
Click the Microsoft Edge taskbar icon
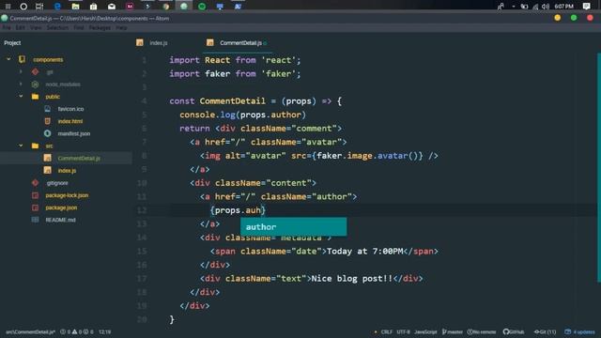click(57, 7)
